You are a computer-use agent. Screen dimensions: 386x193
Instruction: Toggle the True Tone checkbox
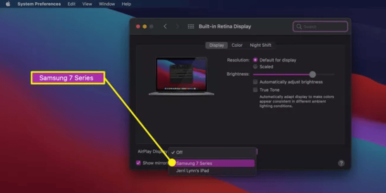tap(255, 90)
